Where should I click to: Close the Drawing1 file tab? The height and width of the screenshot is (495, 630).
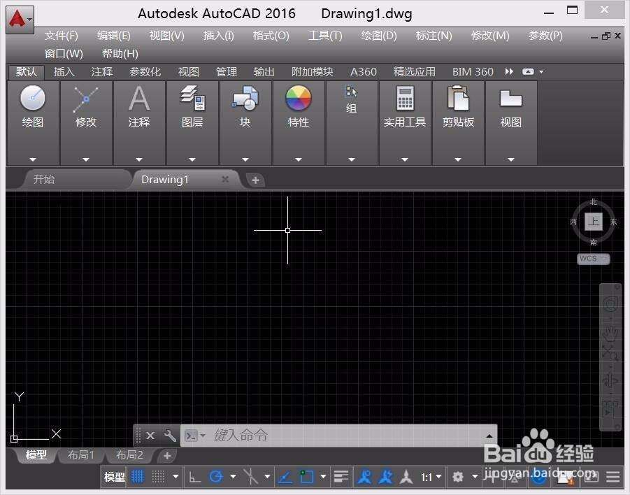pyautogui.click(x=225, y=179)
